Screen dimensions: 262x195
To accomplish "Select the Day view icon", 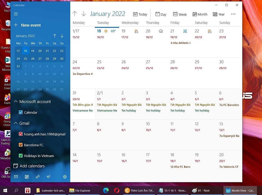I will coord(161,14).
